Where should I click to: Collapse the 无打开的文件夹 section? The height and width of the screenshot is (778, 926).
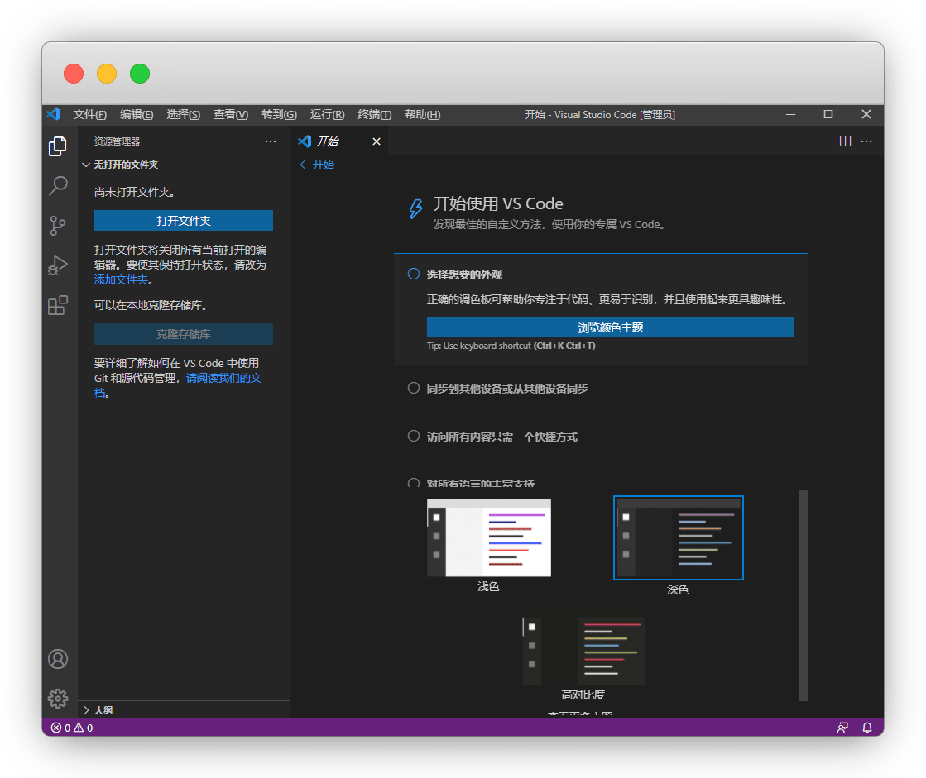pos(86,165)
